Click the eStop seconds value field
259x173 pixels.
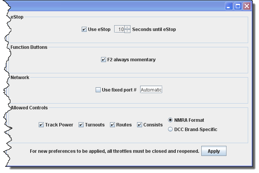point(119,29)
